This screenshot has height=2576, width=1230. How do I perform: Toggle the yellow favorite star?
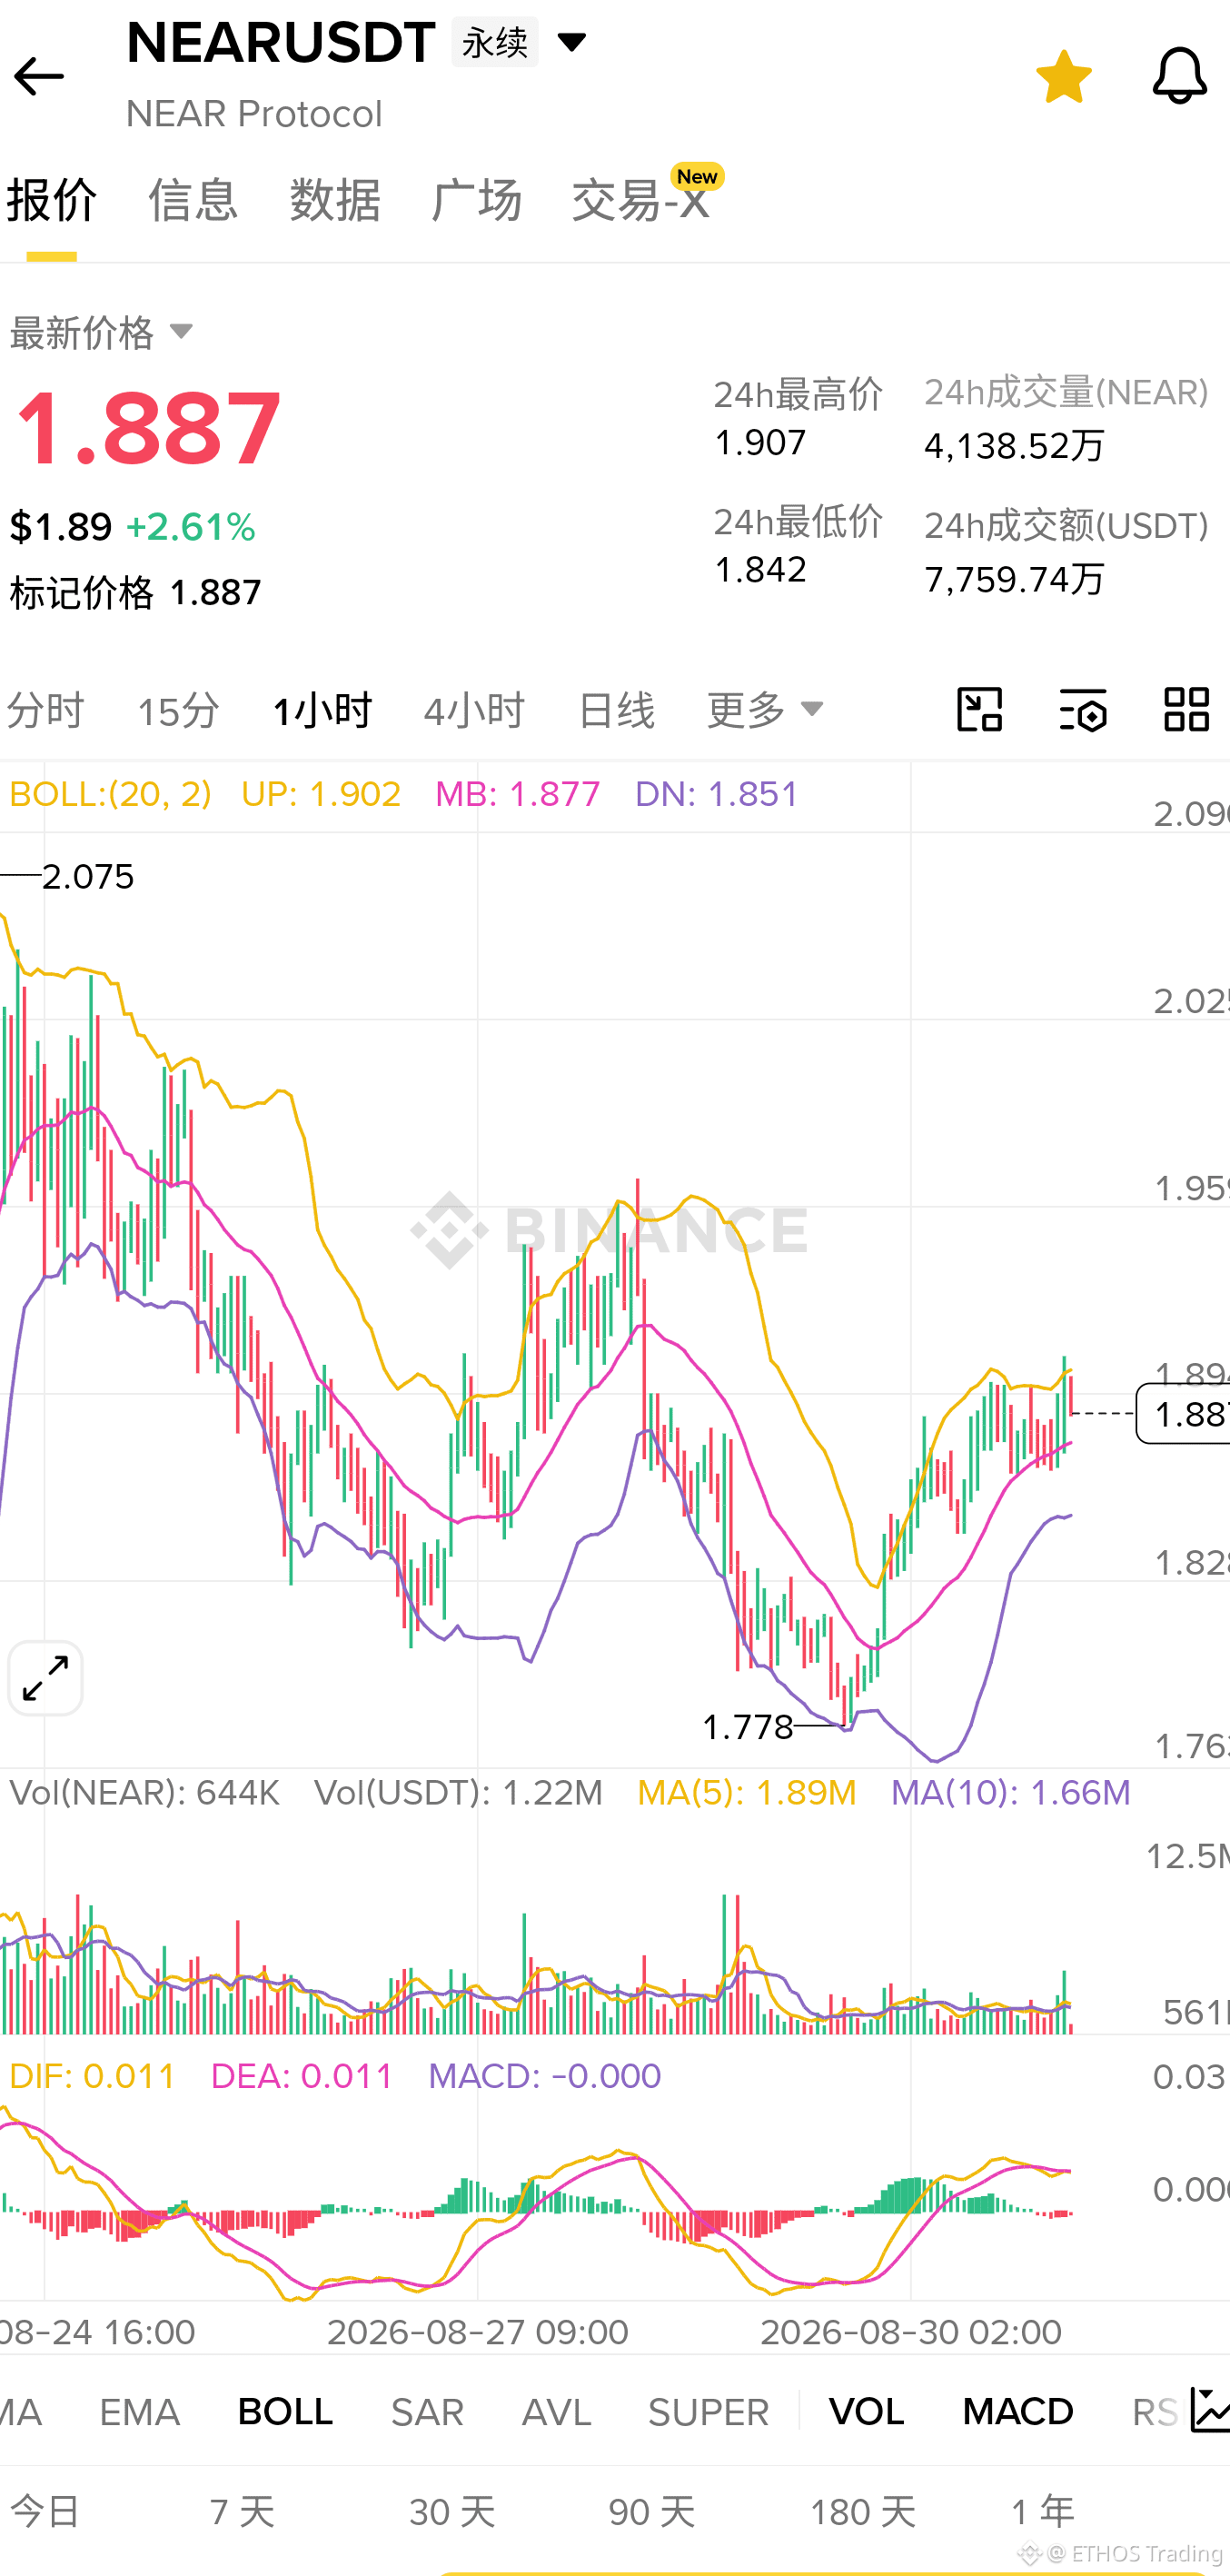1063,76
